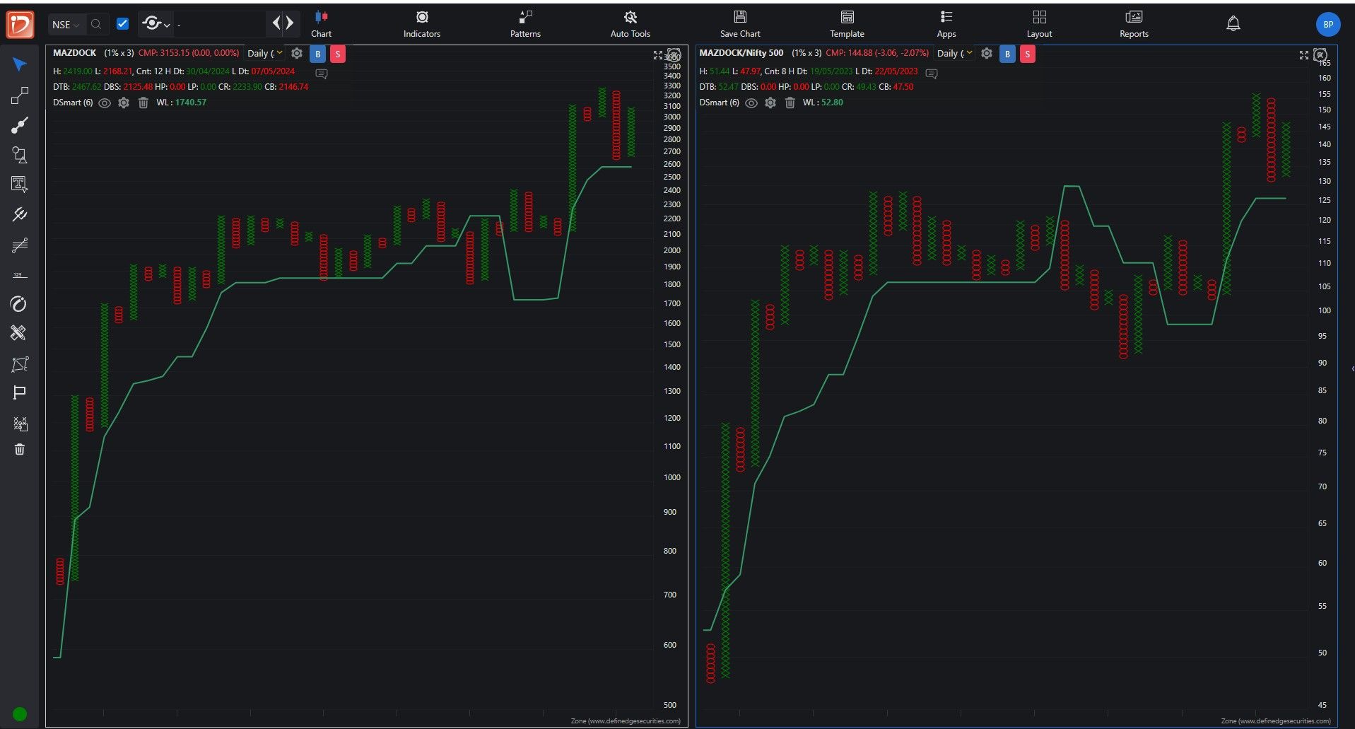The image size is (1355, 729).
Task: Uncheck the blue checkbox beside search
Action: pos(123,23)
